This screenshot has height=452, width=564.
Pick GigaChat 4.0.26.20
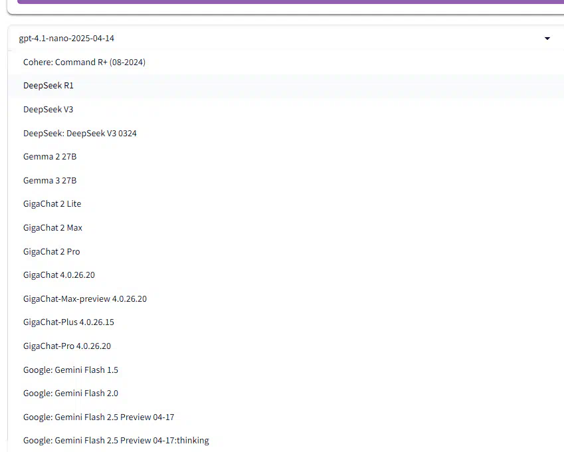[286, 275]
